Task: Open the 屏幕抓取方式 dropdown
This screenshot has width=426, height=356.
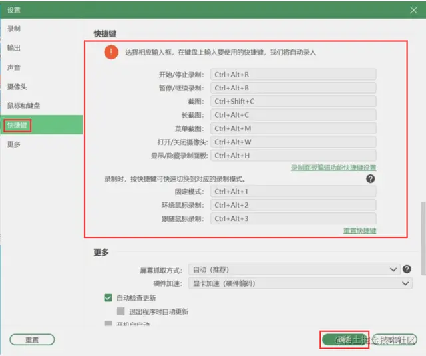Action: coord(294,269)
